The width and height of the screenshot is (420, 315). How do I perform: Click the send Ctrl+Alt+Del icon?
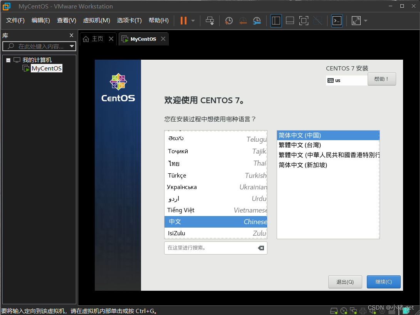(x=210, y=21)
